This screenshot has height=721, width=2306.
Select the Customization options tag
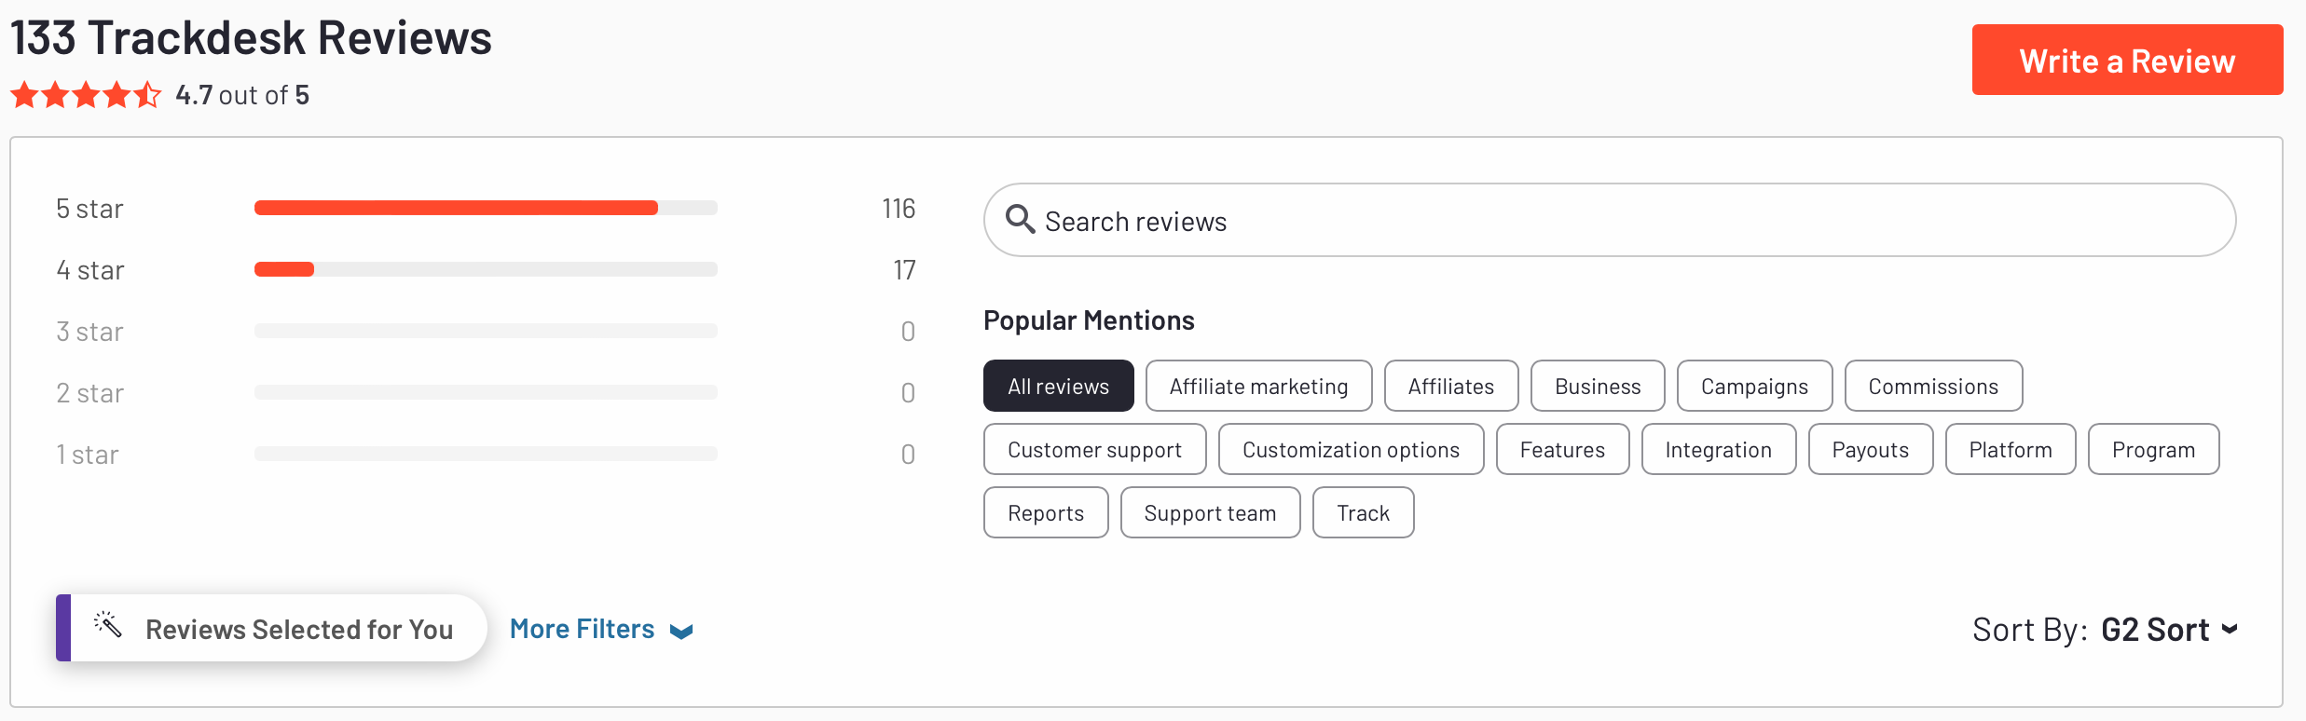tap(1351, 449)
